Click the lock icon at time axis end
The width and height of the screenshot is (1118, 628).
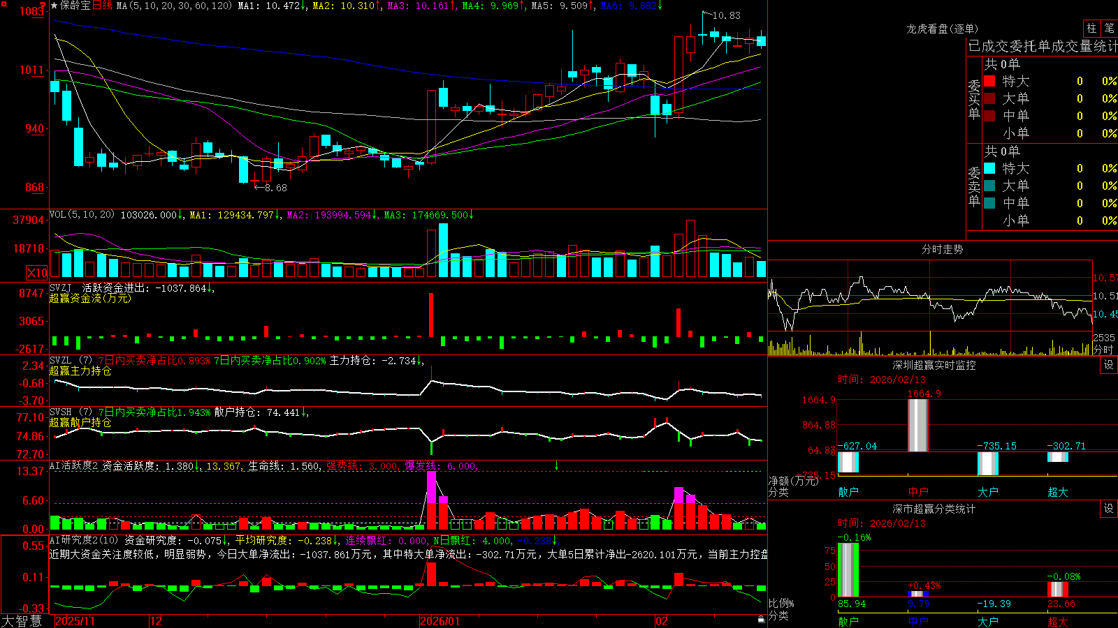coord(762,620)
